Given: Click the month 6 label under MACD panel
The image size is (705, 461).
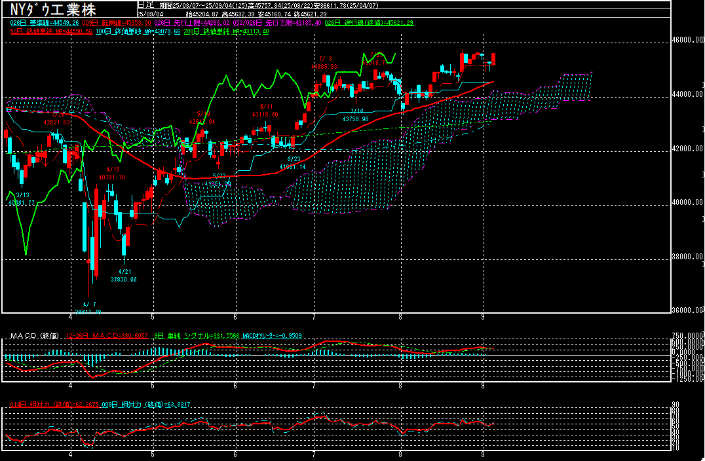Looking at the screenshot, I should 235,386.
